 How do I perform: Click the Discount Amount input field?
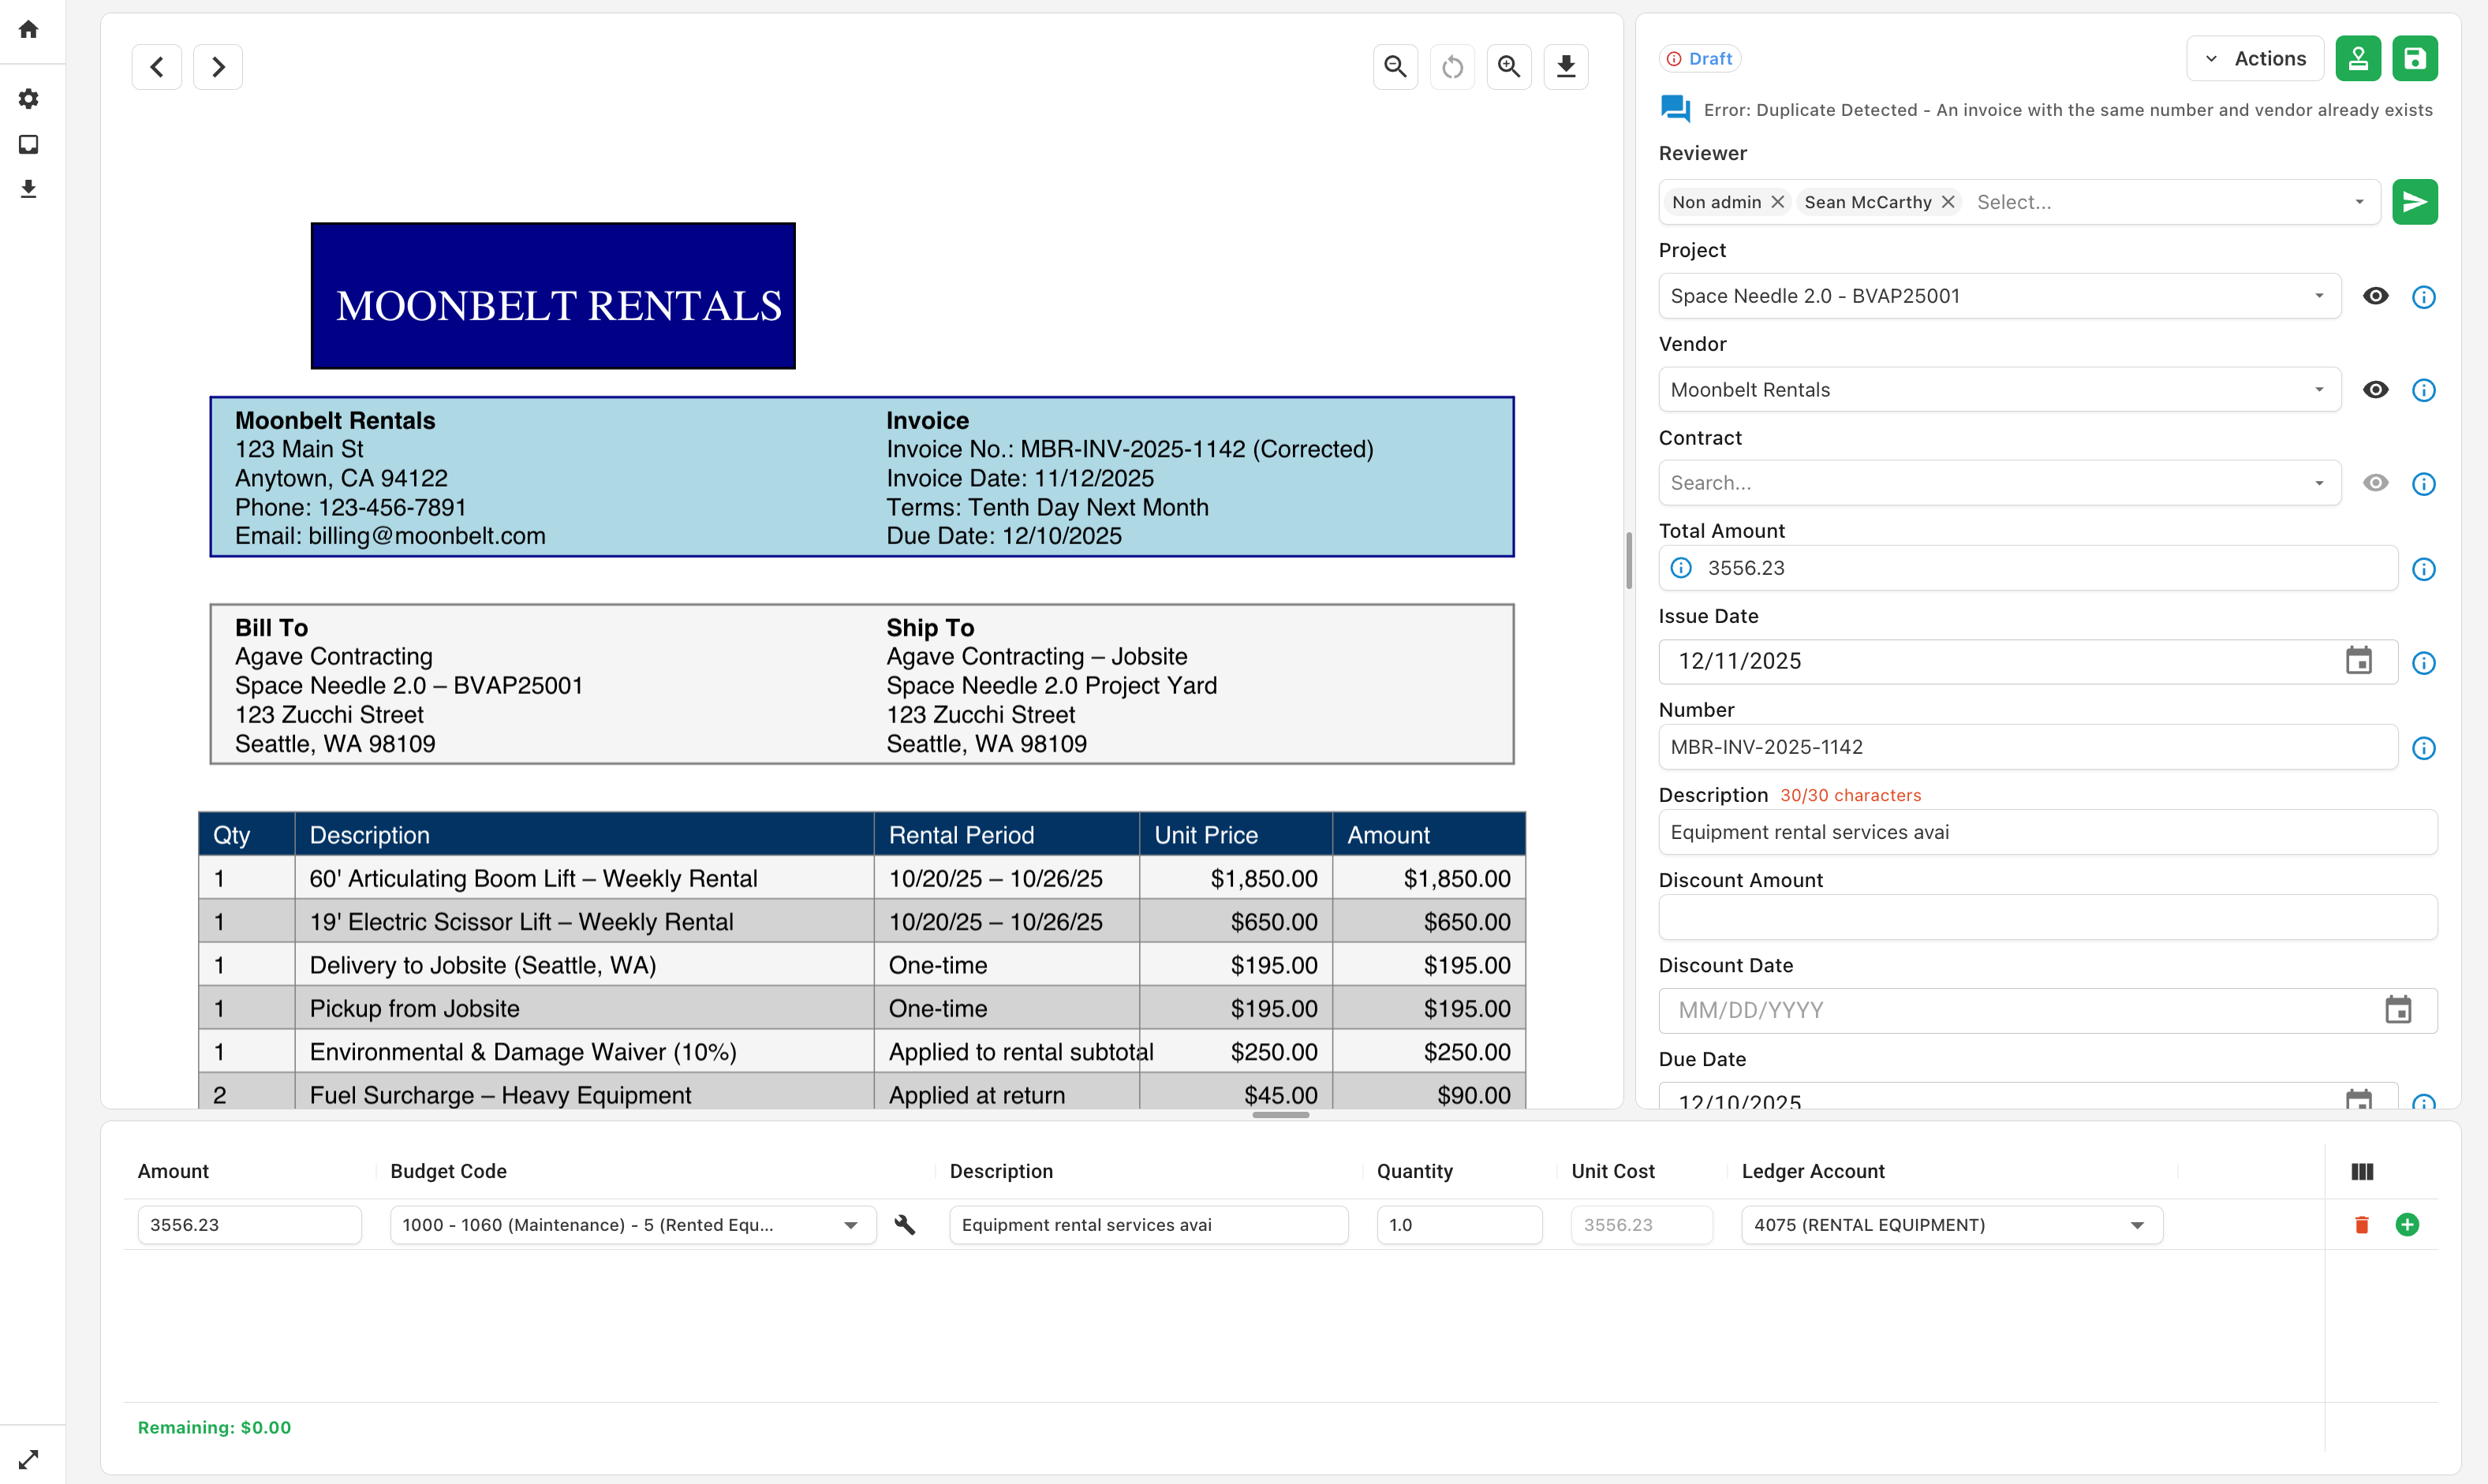pyautogui.click(x=2045, y=916)
